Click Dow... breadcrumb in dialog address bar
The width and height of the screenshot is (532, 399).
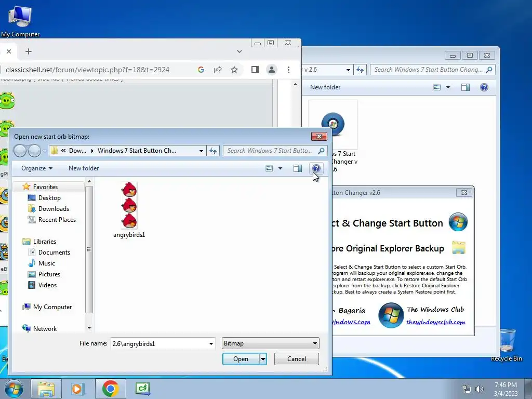click(x=77, y=151)
